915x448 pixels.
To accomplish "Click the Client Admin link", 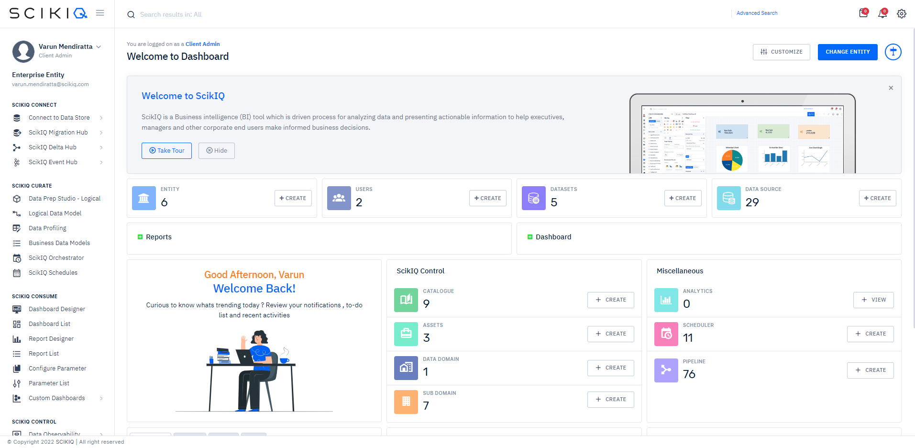I will [x=203, y=44].
